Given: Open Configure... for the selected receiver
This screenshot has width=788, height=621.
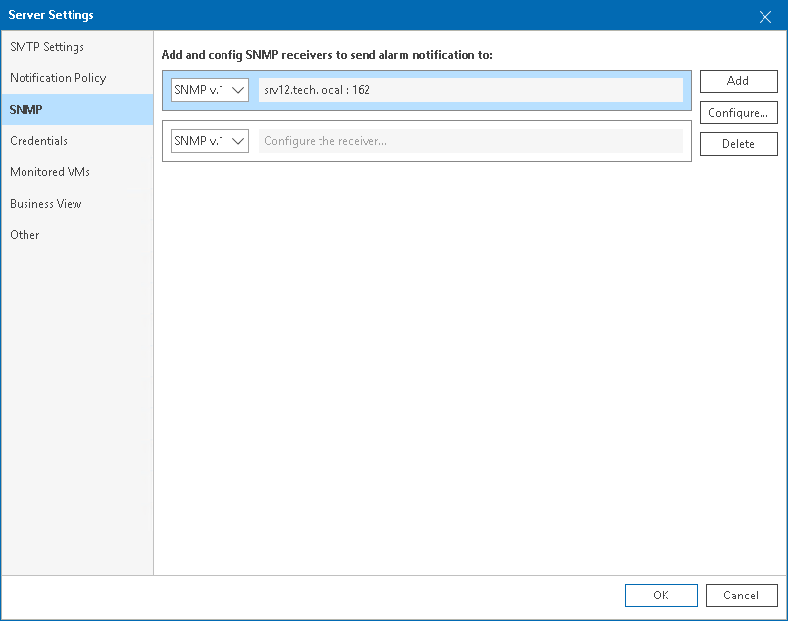Looking at the screenshot, I should 738,113.
